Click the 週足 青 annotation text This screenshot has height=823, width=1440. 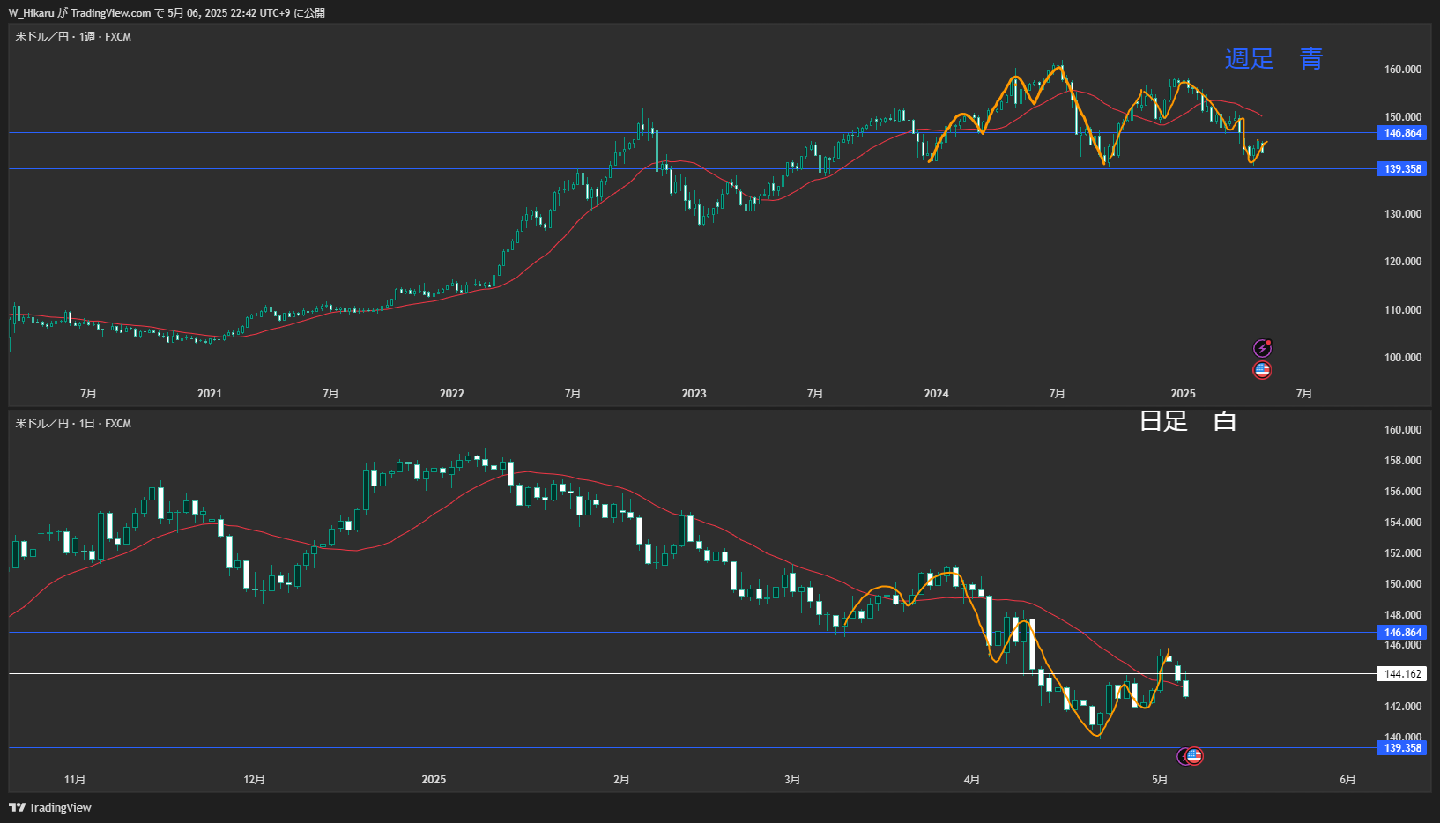[1273, 59]
